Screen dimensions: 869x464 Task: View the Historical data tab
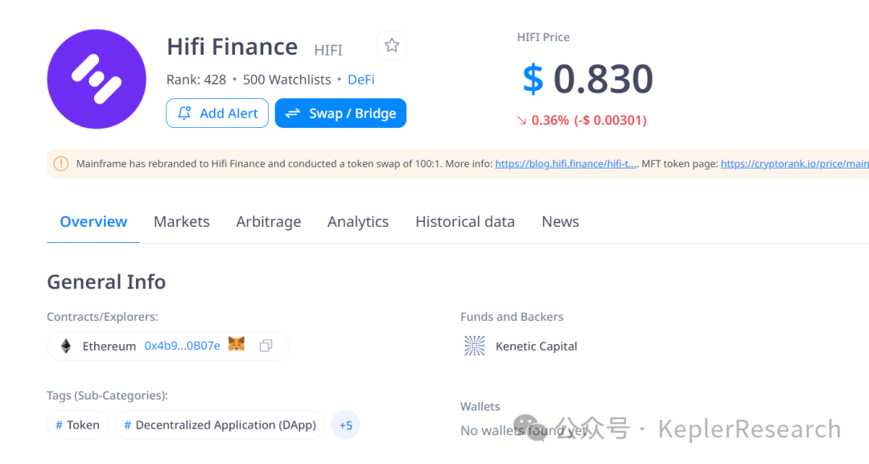pyautogui.click(x=465, y=222)
